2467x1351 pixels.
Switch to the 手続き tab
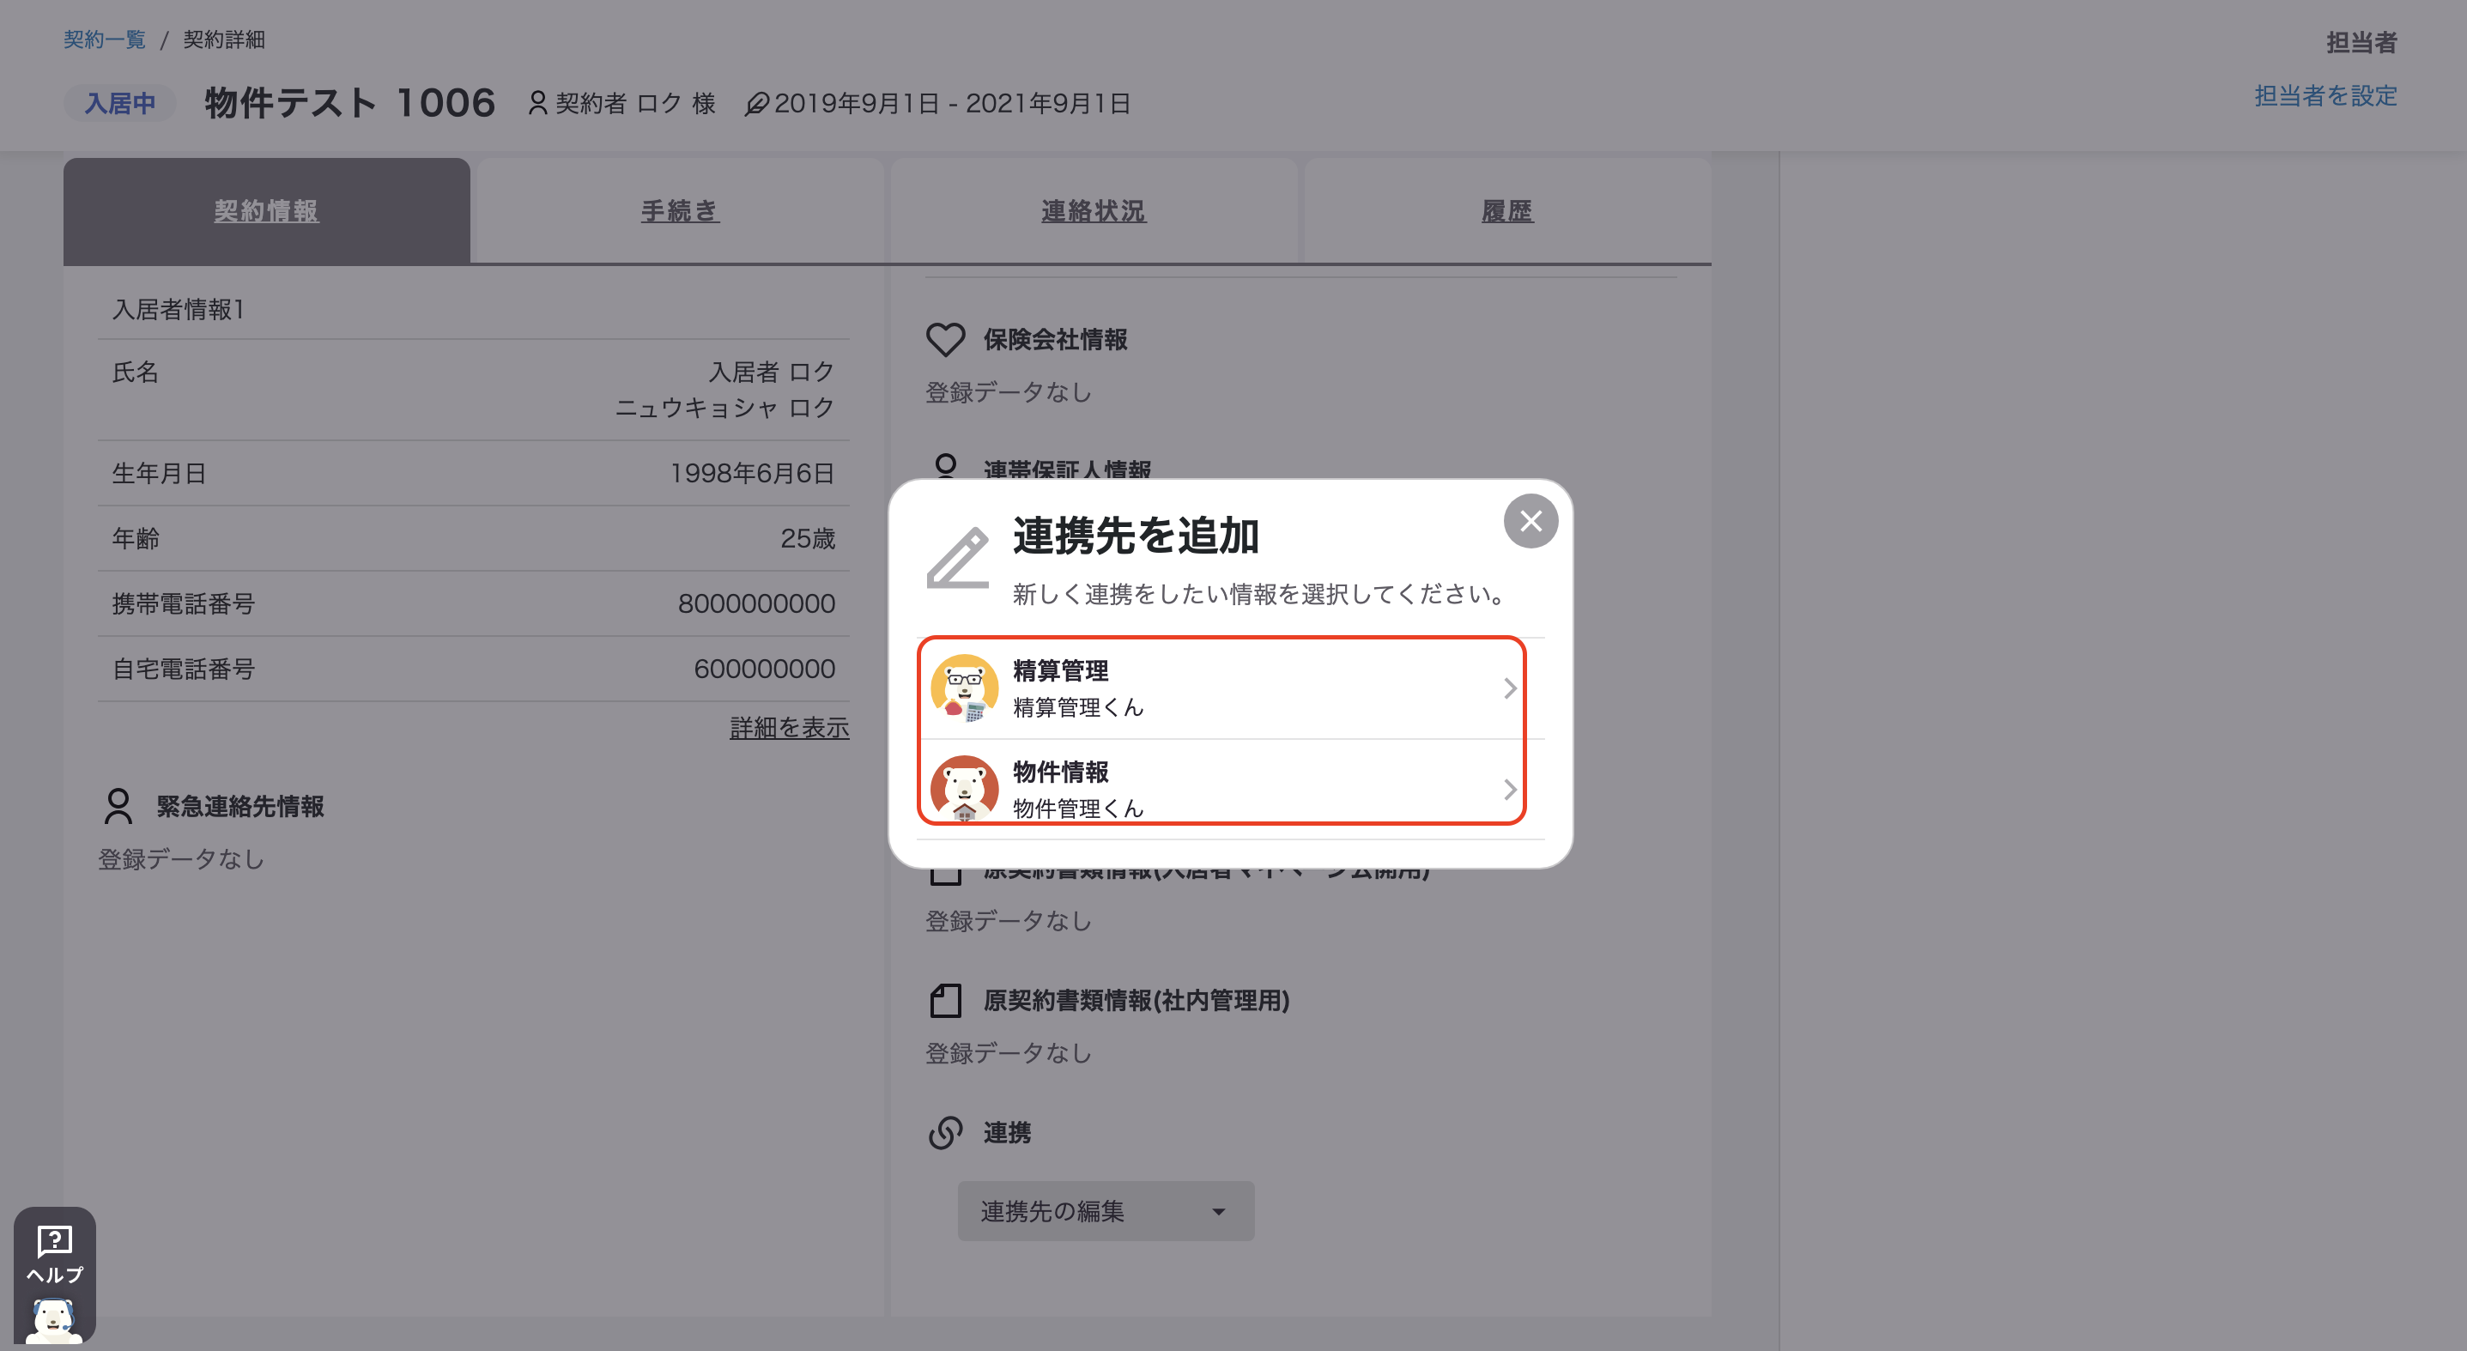680,210
